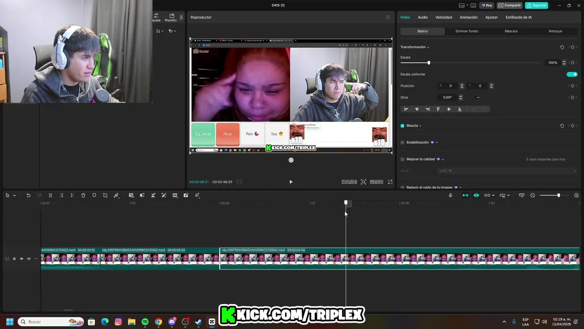Select the Eliminar fondo sub-tab
This screenshot has width=584, height=329.
pyautogui.click(x=467, y=31)
